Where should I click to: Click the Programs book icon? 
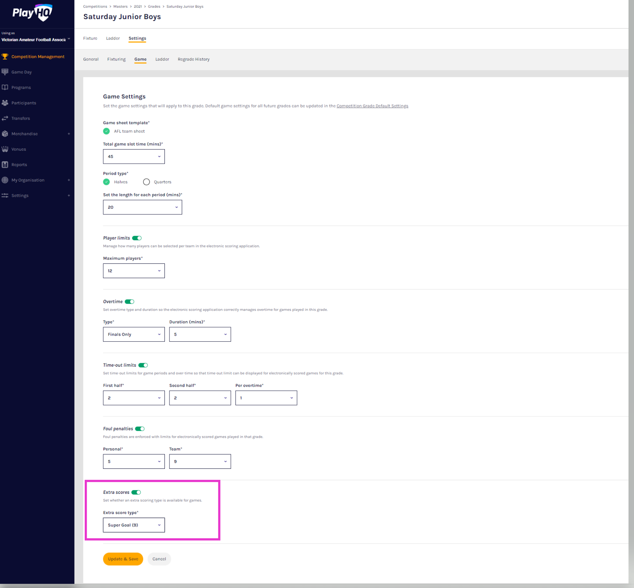5,87
